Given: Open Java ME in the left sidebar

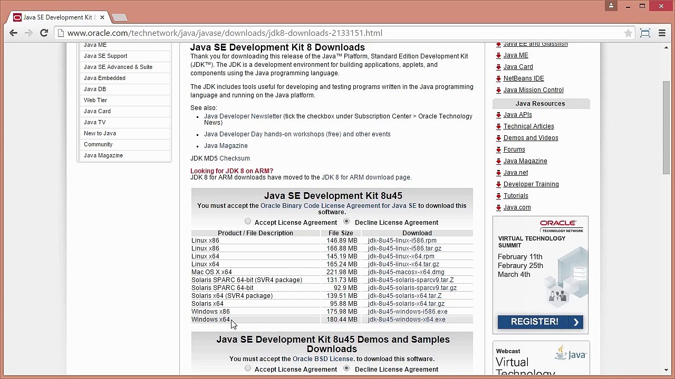Looking at the screenshot, I should click(95, 45).
